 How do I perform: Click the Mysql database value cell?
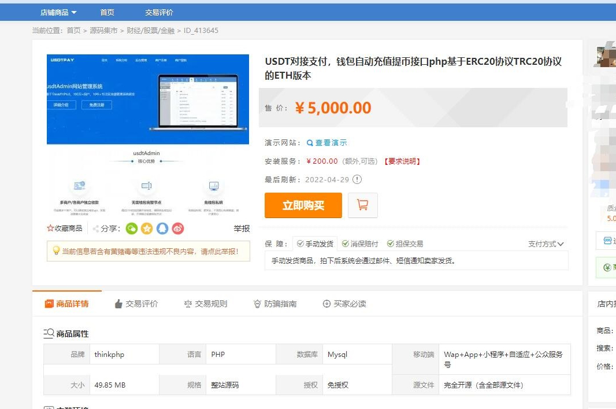click(358, 355)
